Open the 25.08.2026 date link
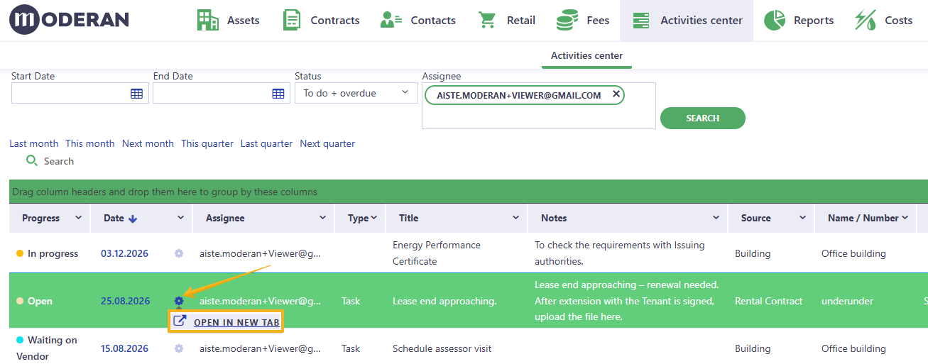Image resolution: width=928 pixels, height=364 pixels. tap(125, 301)
